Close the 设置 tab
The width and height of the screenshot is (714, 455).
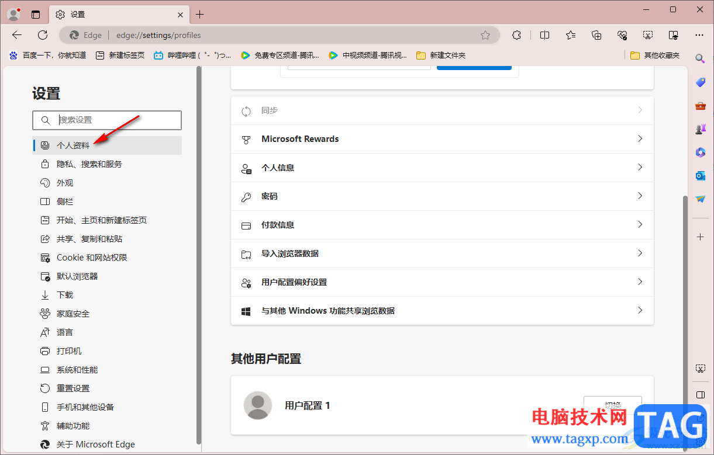pyautogui.click(x=181, y=15)
